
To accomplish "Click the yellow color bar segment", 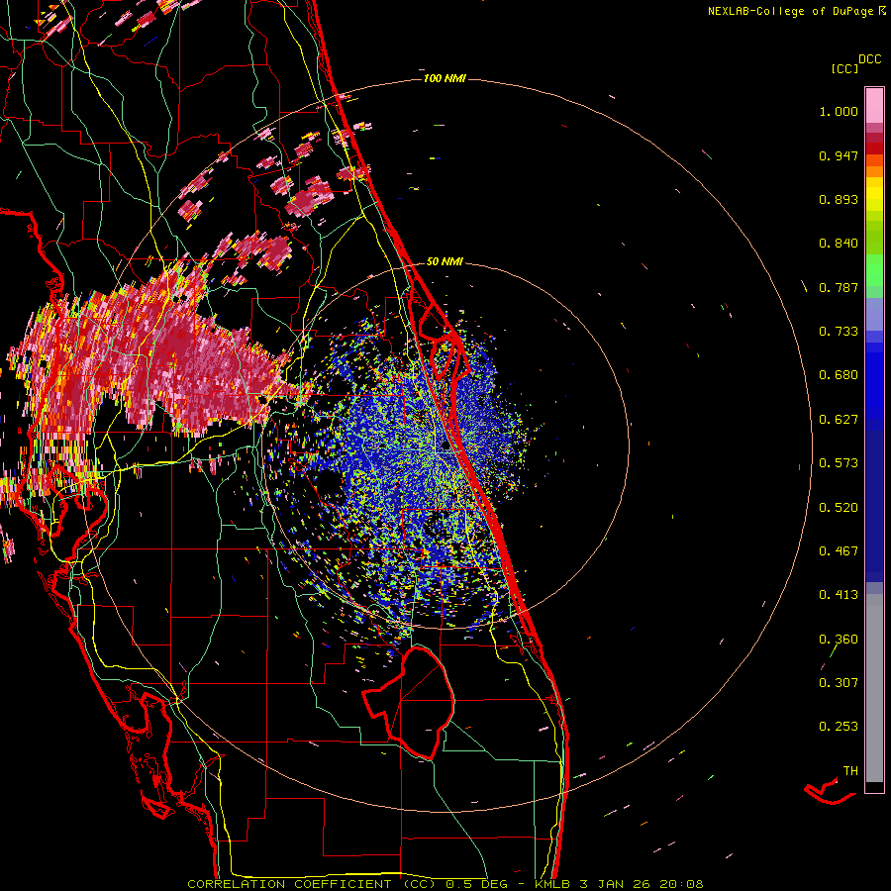I will 874,194.
